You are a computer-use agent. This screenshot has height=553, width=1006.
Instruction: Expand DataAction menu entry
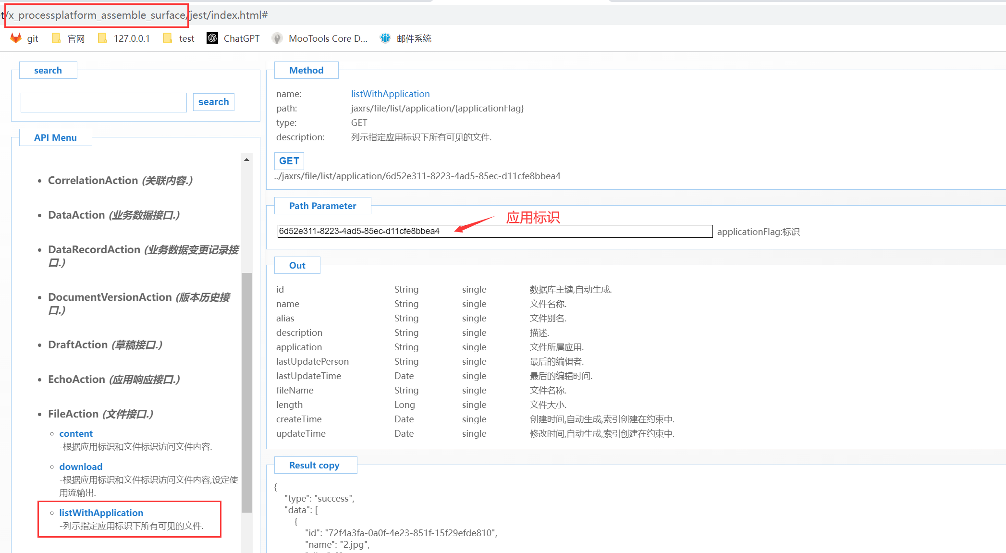click(x=76, y=215)
